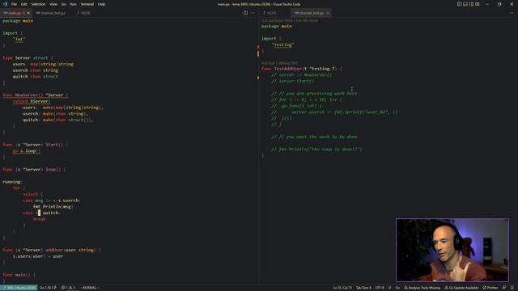
Task: Open left editor group more actions menu
Action: (x=253, y=13)
